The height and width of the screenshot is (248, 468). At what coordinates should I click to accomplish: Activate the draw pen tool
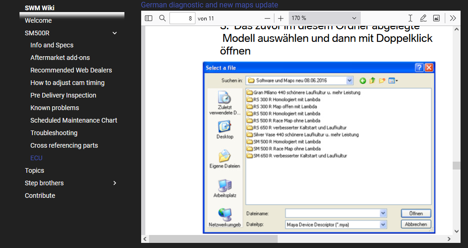423,18
